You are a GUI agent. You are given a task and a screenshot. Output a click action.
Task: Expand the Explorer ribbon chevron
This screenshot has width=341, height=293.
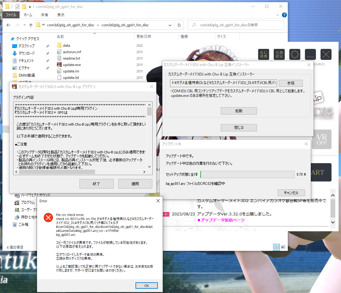pos(277,15)
